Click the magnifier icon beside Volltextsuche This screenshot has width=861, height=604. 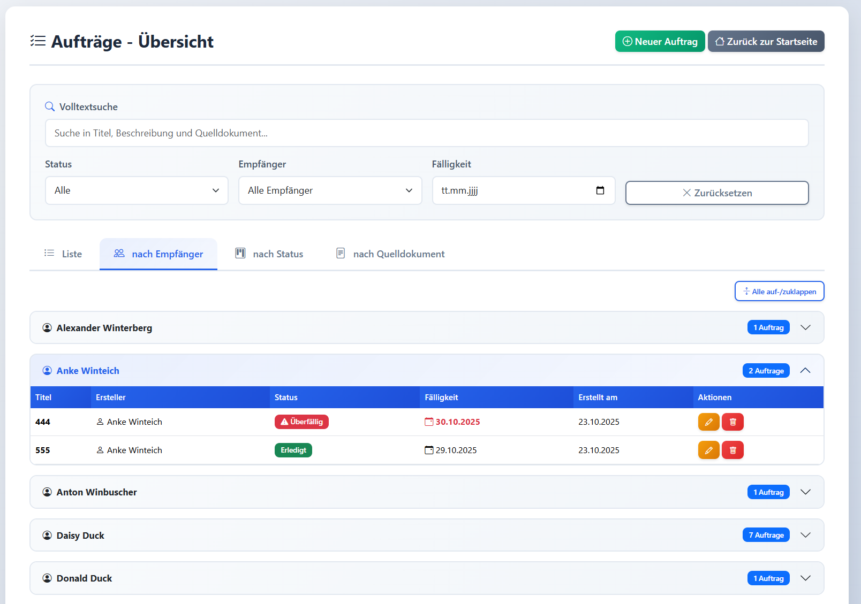coord(50,106)
